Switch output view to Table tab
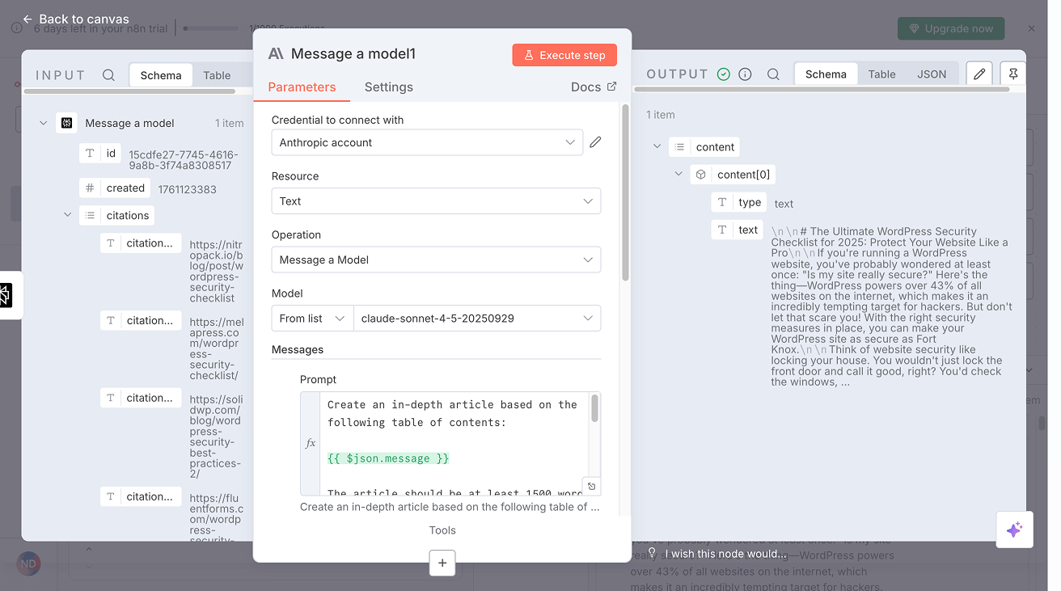The image size is (1061, 591). (881, 74)
